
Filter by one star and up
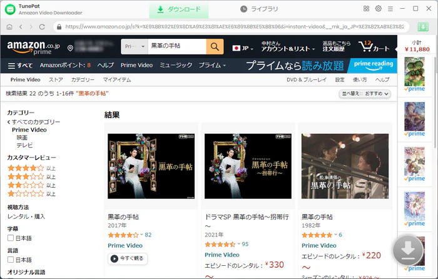31,193
